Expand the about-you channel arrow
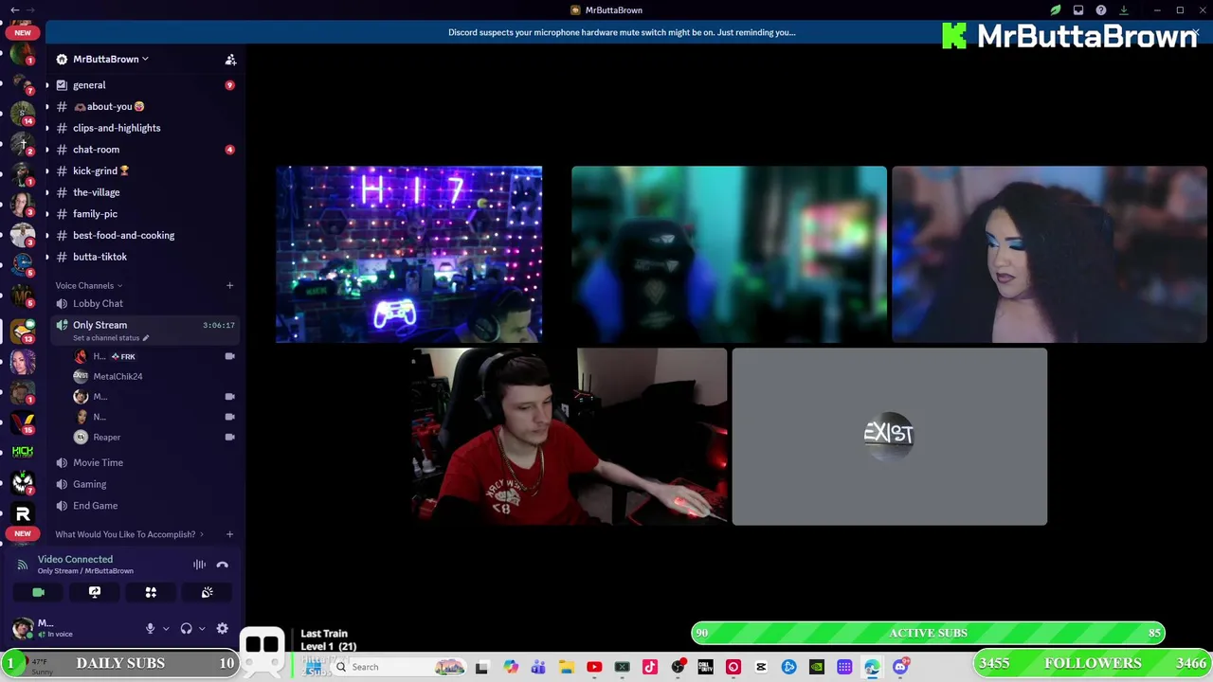The width and height of the screenshot is (1213, 682). pos(47,107)
